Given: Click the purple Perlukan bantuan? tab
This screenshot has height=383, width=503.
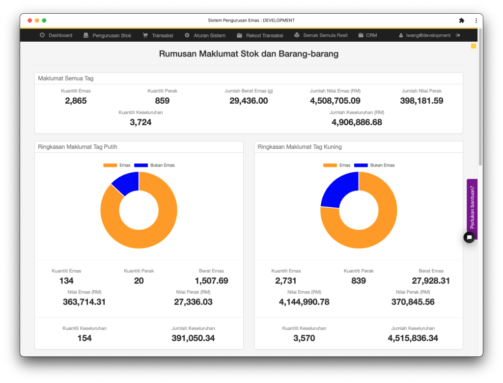Looking at the screenshot, I should pos(472,205).
